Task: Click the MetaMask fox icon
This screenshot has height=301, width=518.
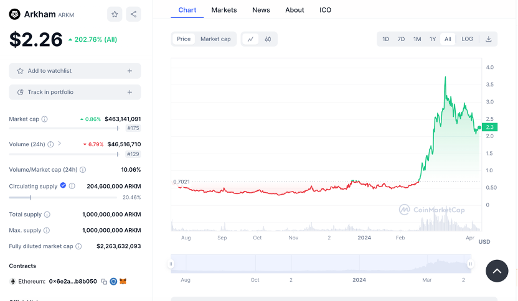Action: (123, 282)
